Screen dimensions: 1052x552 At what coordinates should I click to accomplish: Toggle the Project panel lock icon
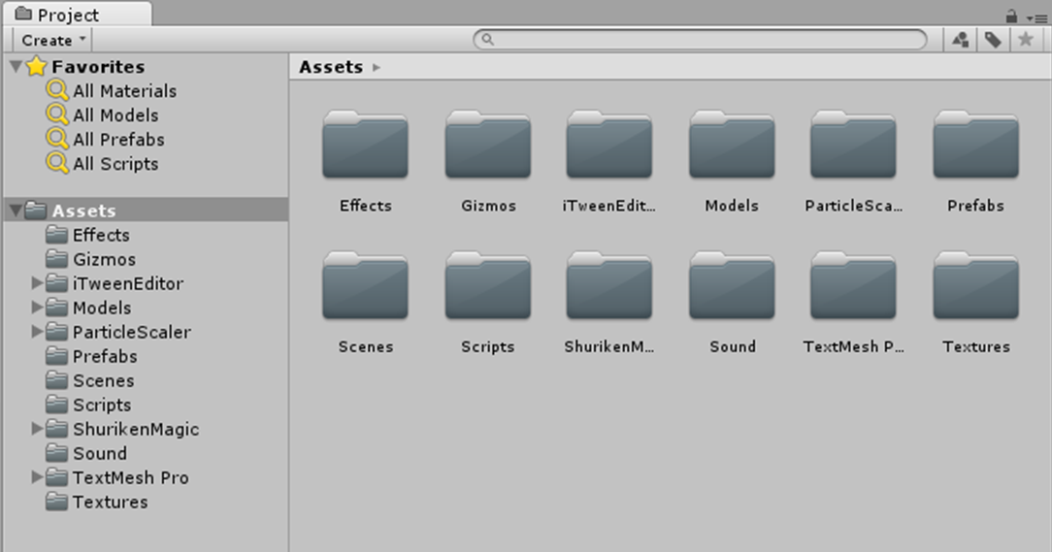coord(1011,16)
